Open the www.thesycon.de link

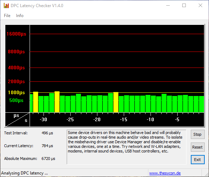165,173
